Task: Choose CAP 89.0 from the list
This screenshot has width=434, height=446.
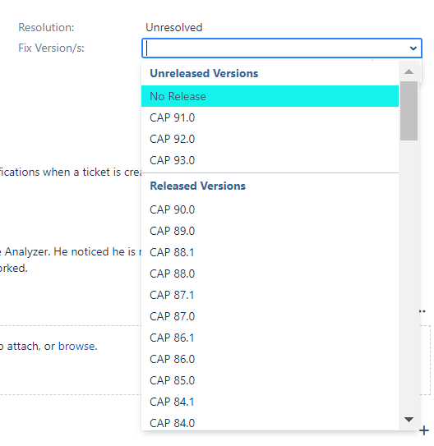Action: (270, 231)
